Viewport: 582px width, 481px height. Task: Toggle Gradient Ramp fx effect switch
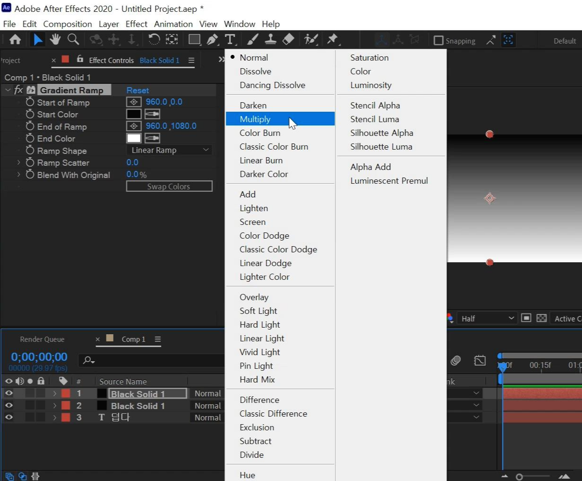pyautogui.click(x=18, y=90)
